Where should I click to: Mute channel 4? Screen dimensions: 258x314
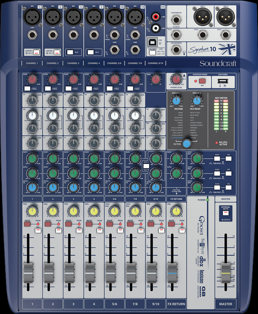pos(89,224)
